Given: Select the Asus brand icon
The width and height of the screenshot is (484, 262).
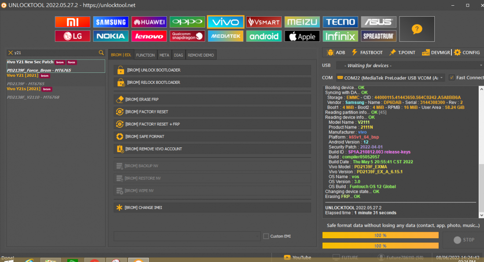Looking at the screenshot, I should (379, 22).
